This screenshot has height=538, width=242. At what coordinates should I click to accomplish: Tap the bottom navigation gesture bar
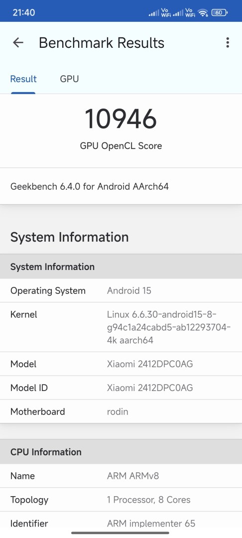tap(121, 533)
